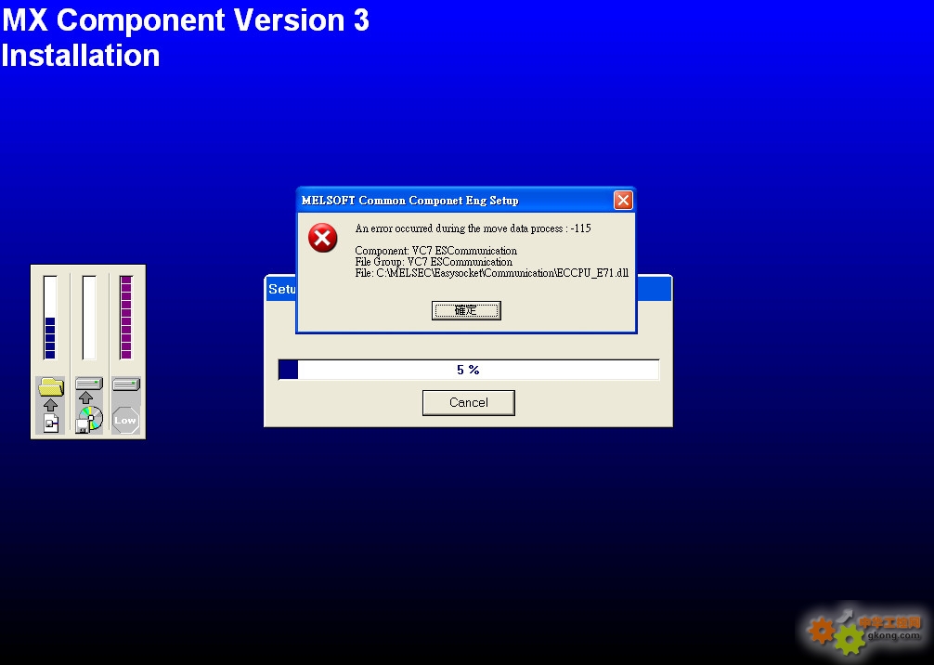This screenshot has height=665, width=934.
Task: Click the 'Component: VC7 ESCommunication' line
Action: [x=436, y=250]
